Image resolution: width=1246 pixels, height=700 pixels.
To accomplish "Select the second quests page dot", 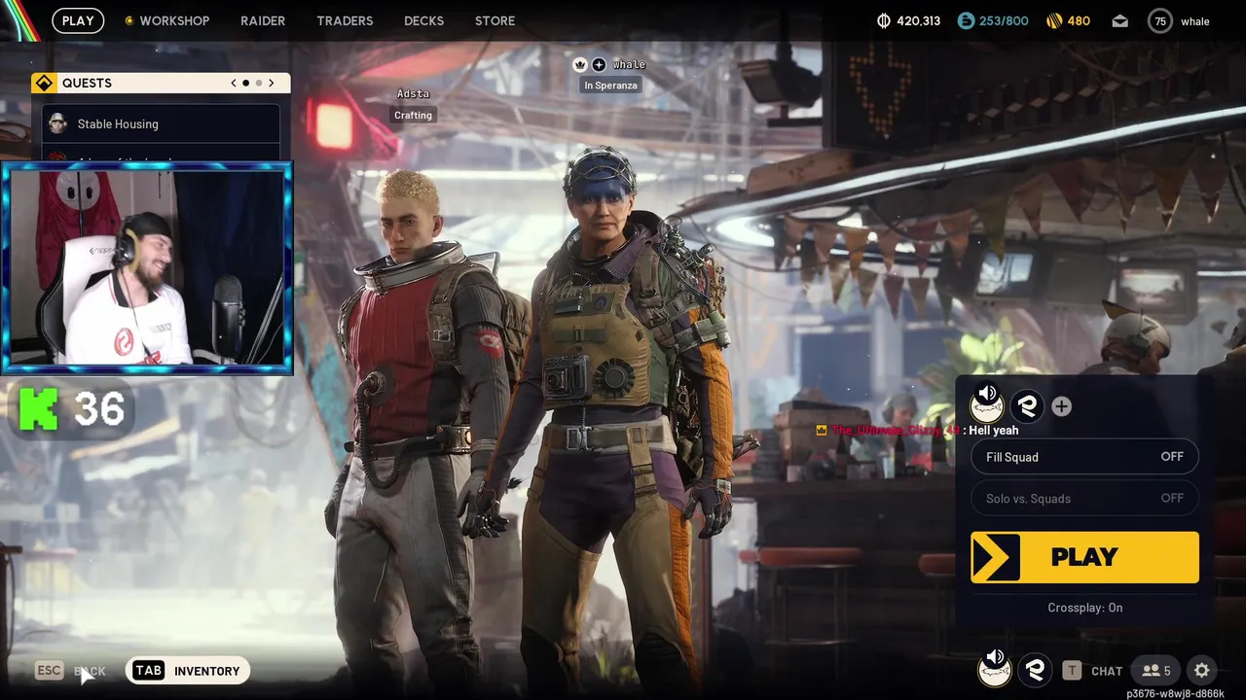I will (259, 83).
